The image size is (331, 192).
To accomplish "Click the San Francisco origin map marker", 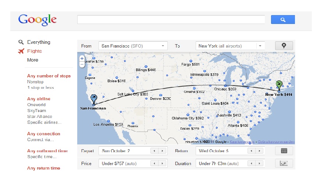I will click(x=94, y=99).
